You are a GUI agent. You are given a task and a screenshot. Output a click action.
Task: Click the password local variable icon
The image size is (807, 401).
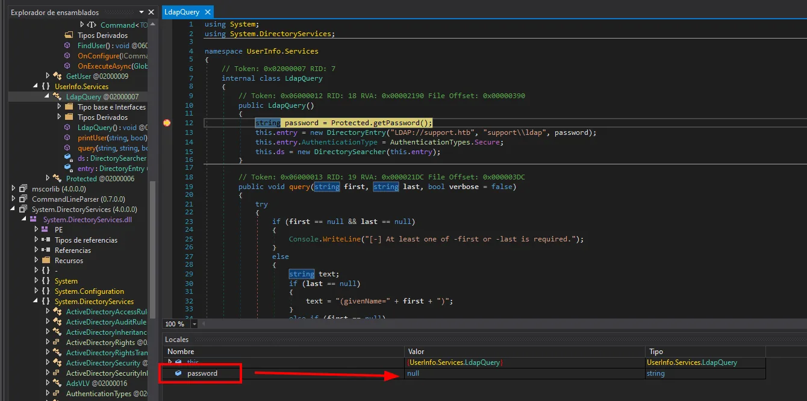tap(178, 373)
